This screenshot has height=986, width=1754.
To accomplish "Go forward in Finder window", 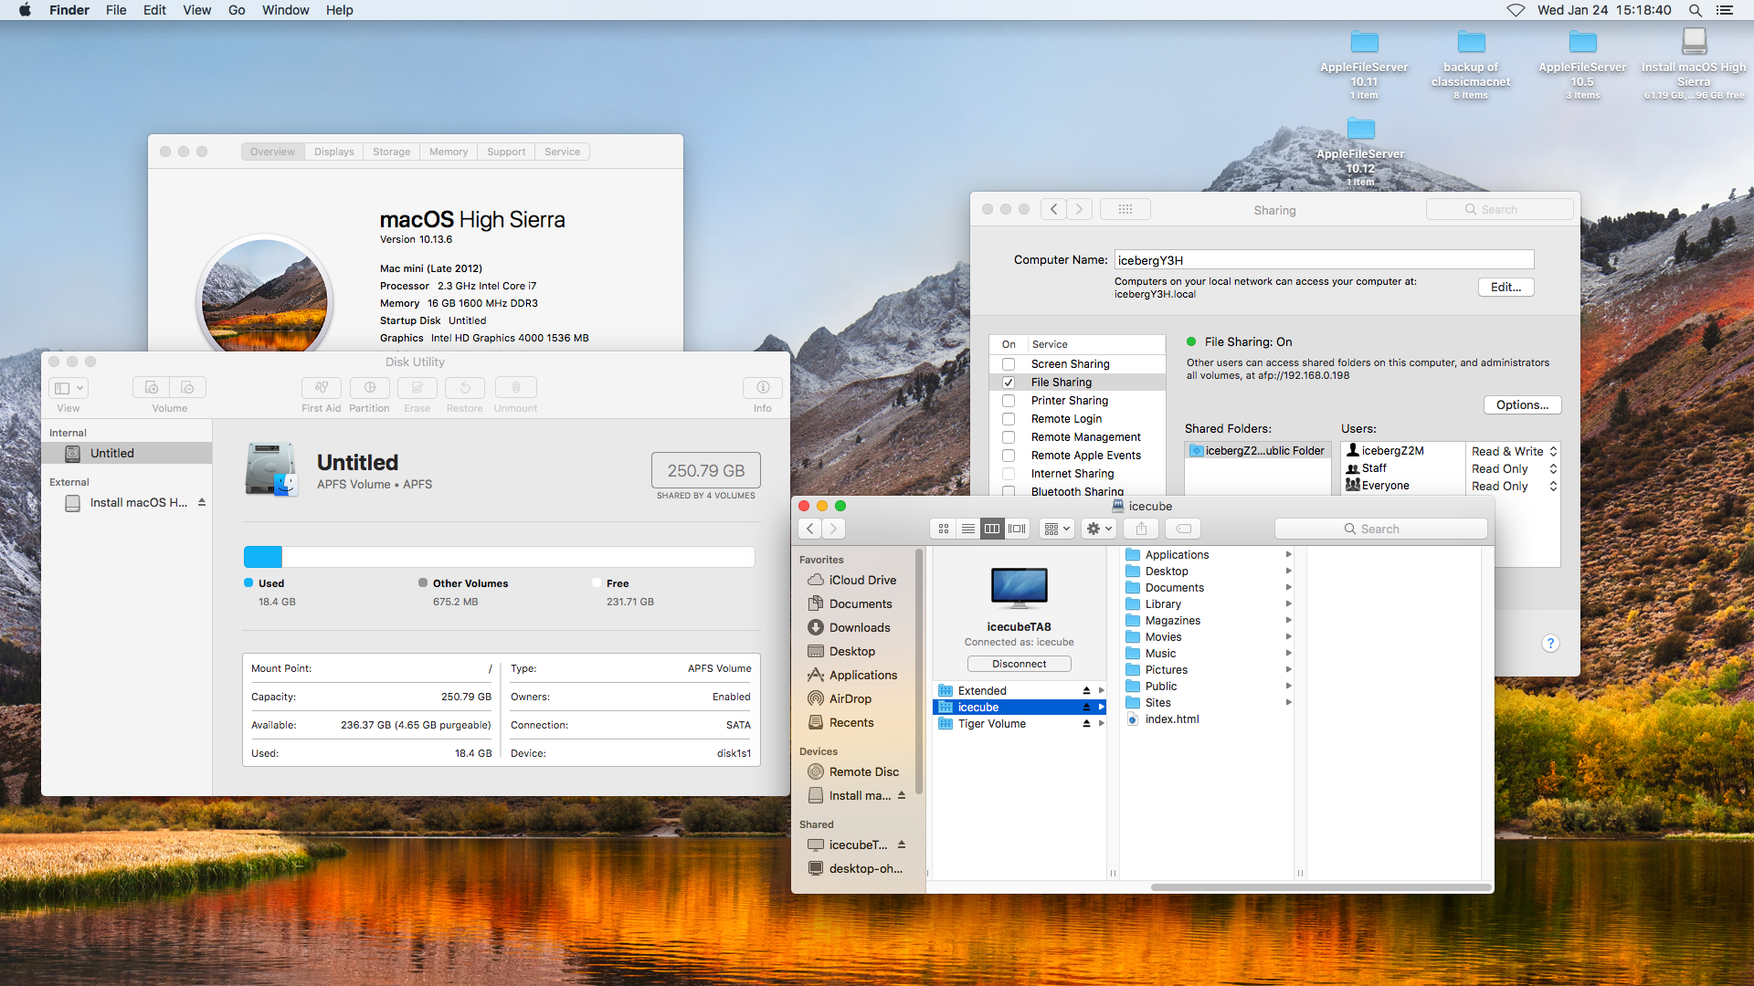I will coord(833,529).
